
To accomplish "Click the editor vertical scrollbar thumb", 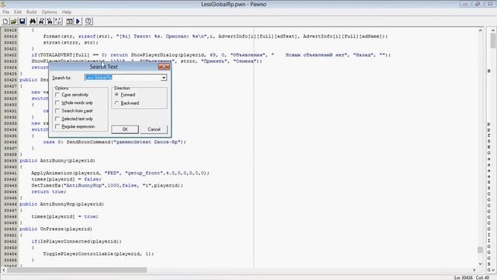I will [x=480, y=250].
